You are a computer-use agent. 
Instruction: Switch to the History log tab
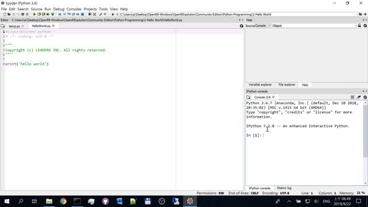[x=284, y=188]
